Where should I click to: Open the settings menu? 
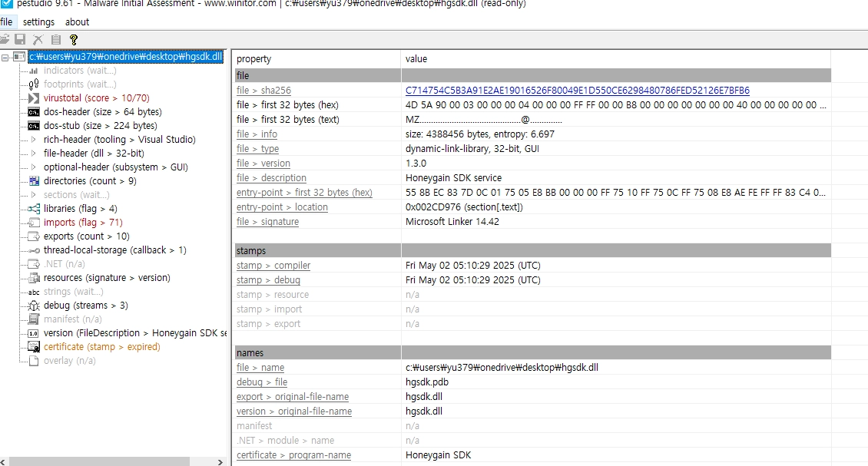click(x=38, y=22)
